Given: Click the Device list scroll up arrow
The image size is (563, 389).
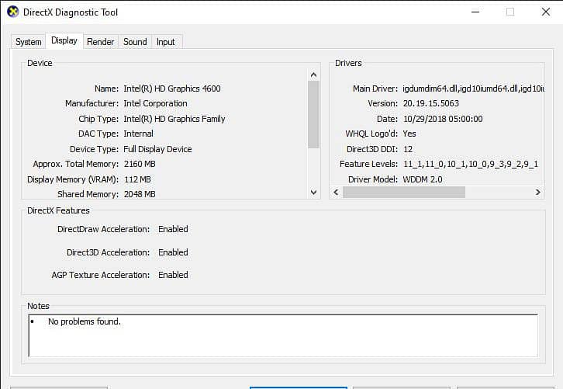Looking at the screenshot, I should coord(313,75).
